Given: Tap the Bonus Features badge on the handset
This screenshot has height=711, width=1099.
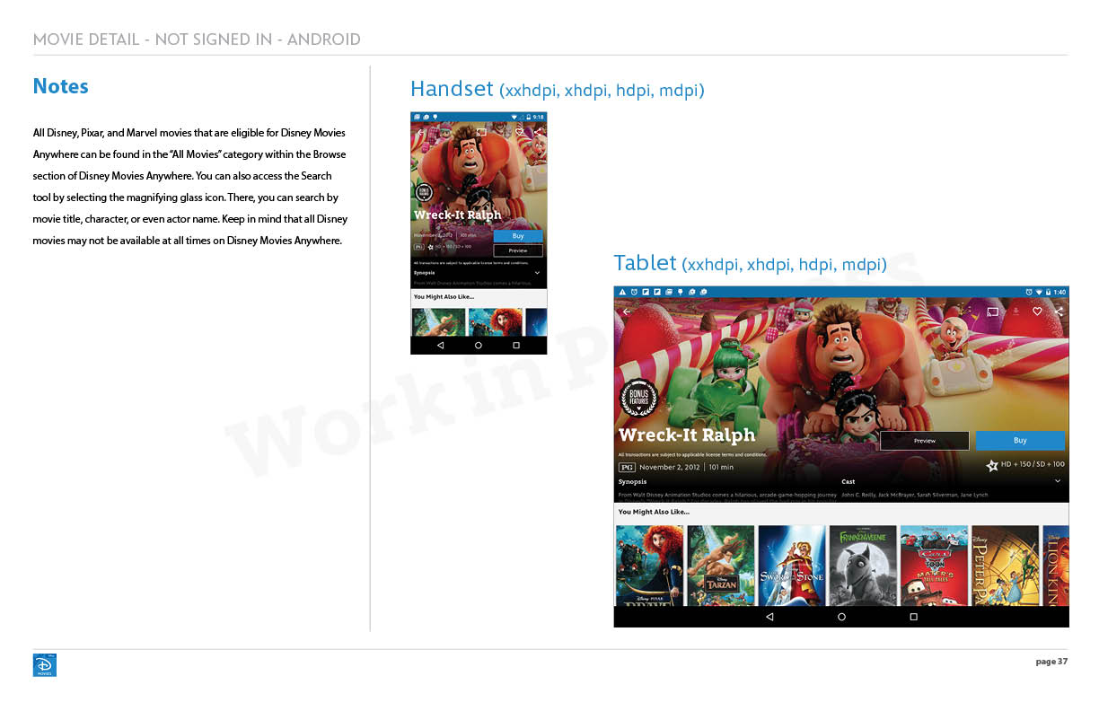Looking at the screenshot, I should [424, 194].
